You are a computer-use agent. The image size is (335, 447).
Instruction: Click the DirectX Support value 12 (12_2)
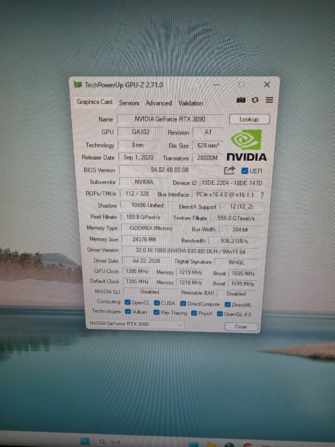coord(241,207)
